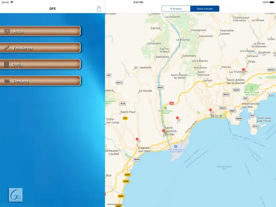Click the satellite icon on Vos Alertes

click(6, 48)
